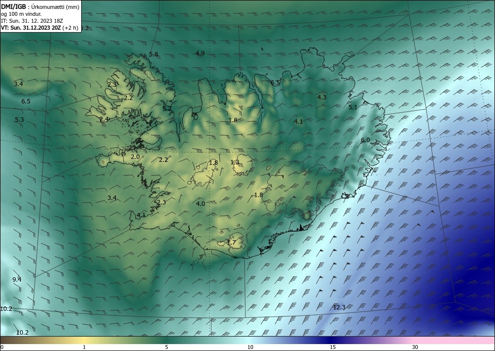Click the '30' tick on the color scale

point(415,348)
